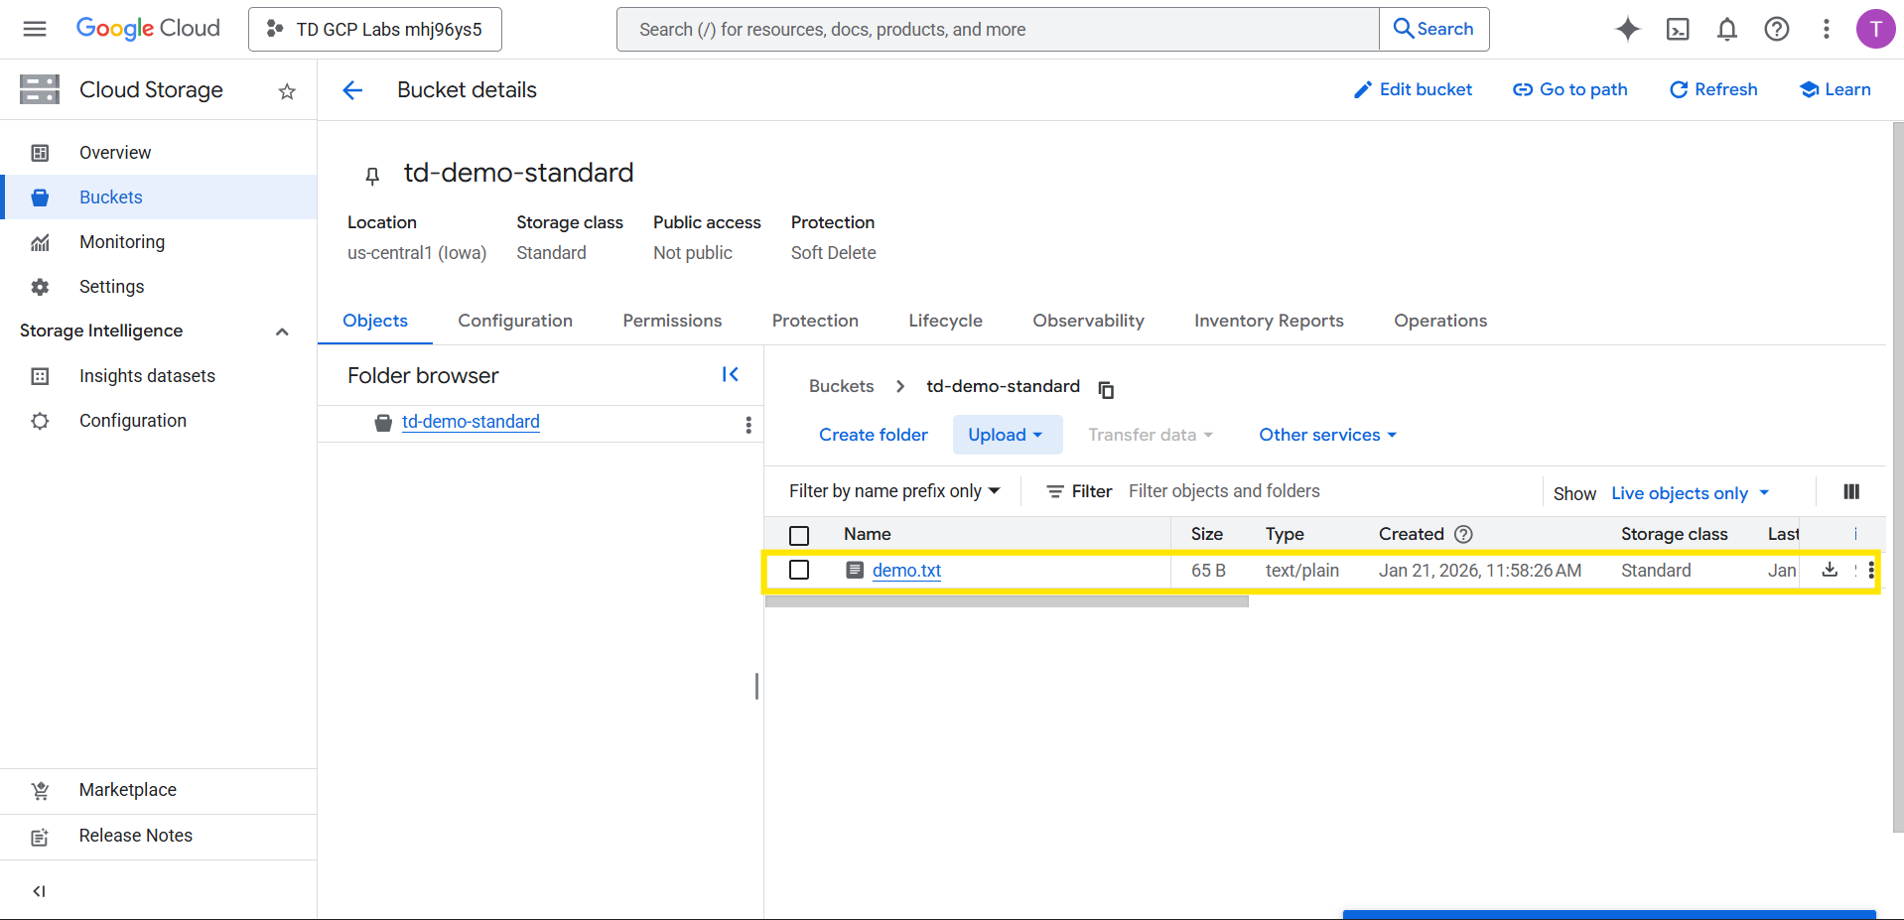Viewport: 1904px width, 920px height.
Task: Pin Cloud Storage with the star icon
Action: [287, 91]
